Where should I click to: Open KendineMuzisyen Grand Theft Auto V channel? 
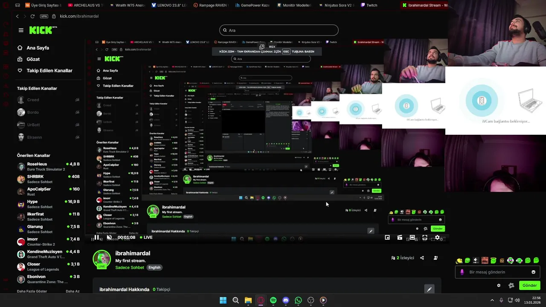[x=48, y=254]
